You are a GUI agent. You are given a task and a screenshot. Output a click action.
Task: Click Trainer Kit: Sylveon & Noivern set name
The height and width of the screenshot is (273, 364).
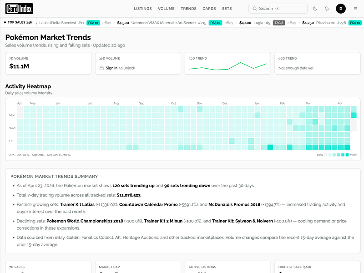click(x=243, y=221)
